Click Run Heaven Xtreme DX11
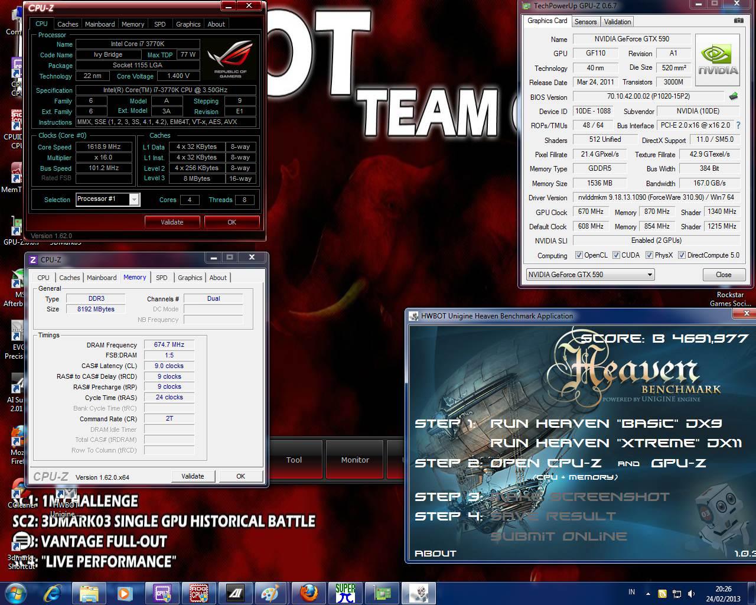This screenshot has height=605, width=756. (615, 443)
